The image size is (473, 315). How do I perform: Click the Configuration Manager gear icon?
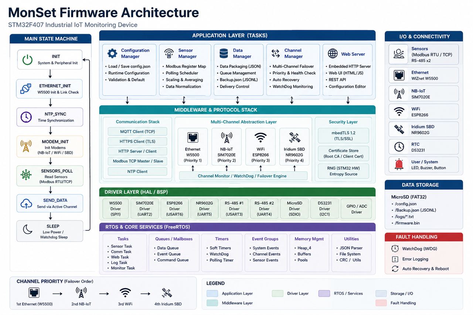(112, 53)
